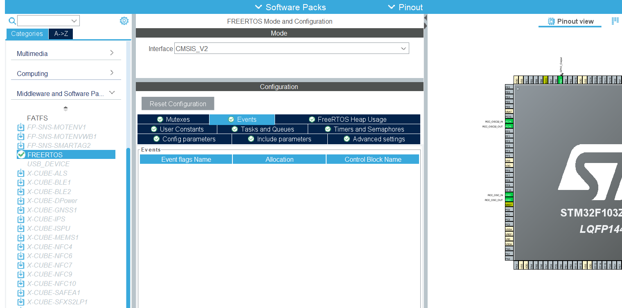Click download icon beside X-CUBE-DPower
This screenshot has height=308, width=622.
coord(21,201)
